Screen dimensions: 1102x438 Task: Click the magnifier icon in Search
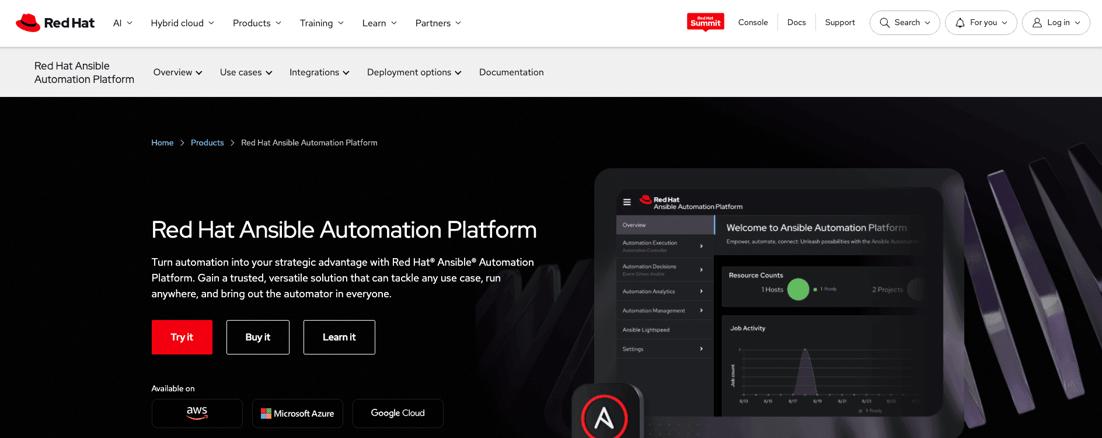pos(885,23)
